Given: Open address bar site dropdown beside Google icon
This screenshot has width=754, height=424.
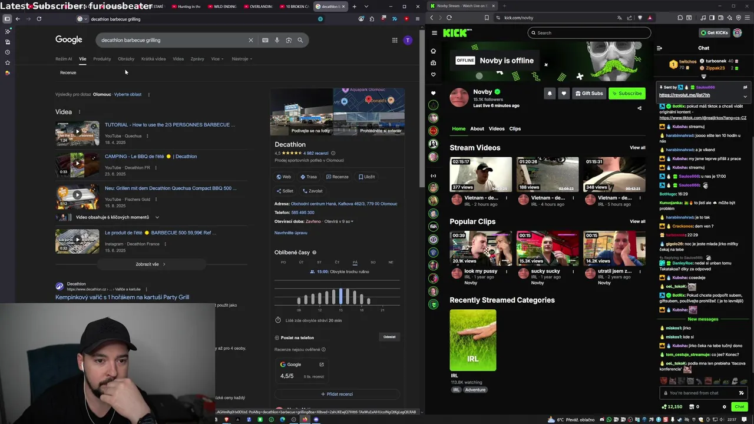Looking at the screenshot, I should (x=86, y=19).
